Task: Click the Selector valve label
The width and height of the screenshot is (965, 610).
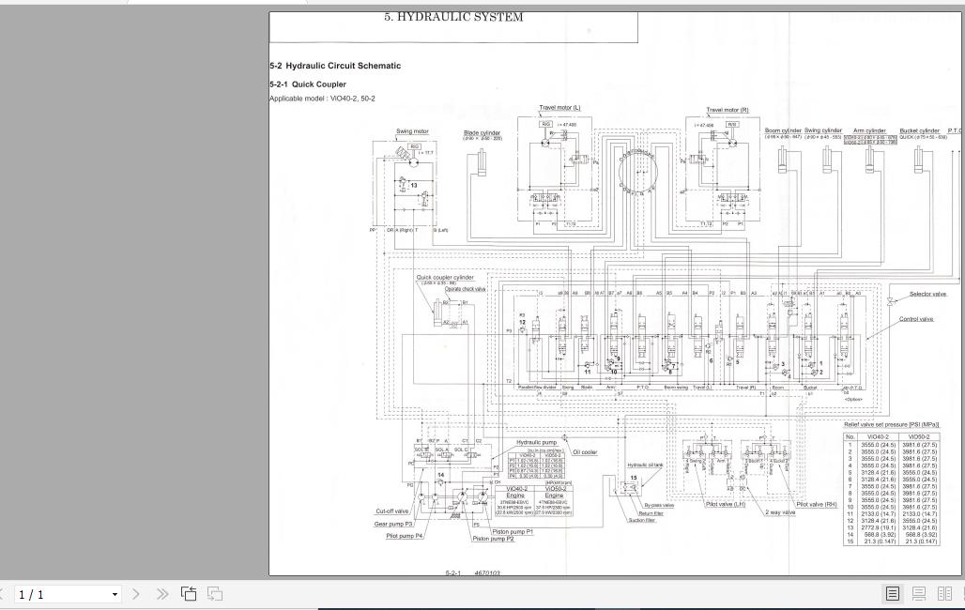Action: [x=927, y=295]
